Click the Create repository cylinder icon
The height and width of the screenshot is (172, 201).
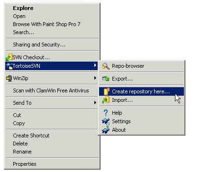(107, 91)
